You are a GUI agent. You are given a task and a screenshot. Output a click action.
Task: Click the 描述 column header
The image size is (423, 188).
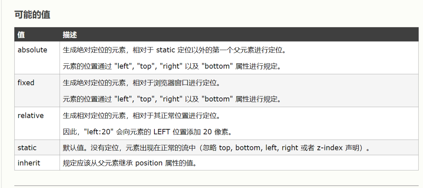(70, 35)
